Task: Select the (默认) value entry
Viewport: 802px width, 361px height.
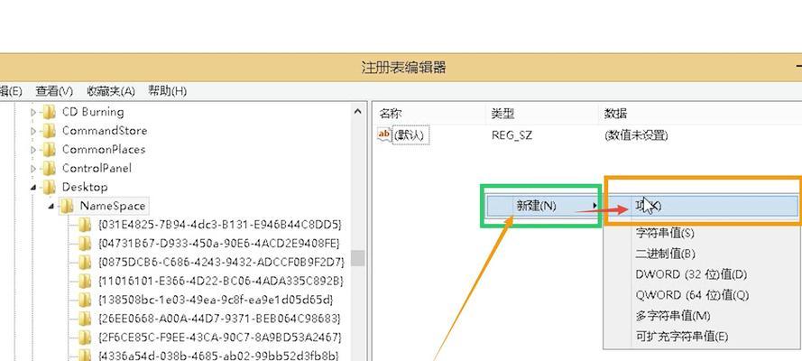Action: 410,135
